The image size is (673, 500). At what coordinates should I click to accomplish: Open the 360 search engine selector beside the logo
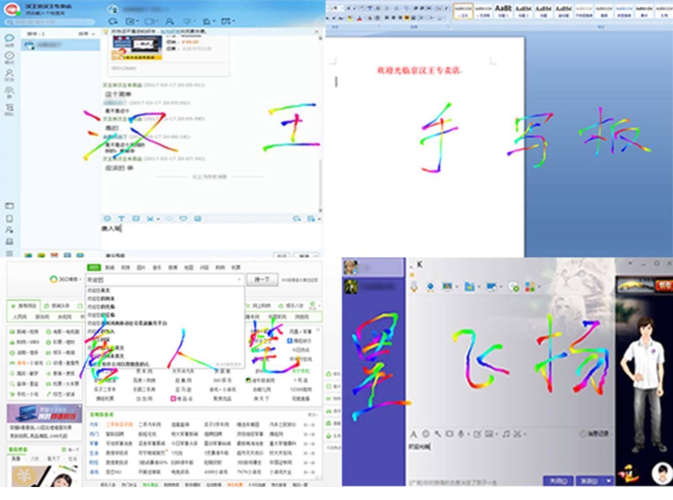click(66, 279)
